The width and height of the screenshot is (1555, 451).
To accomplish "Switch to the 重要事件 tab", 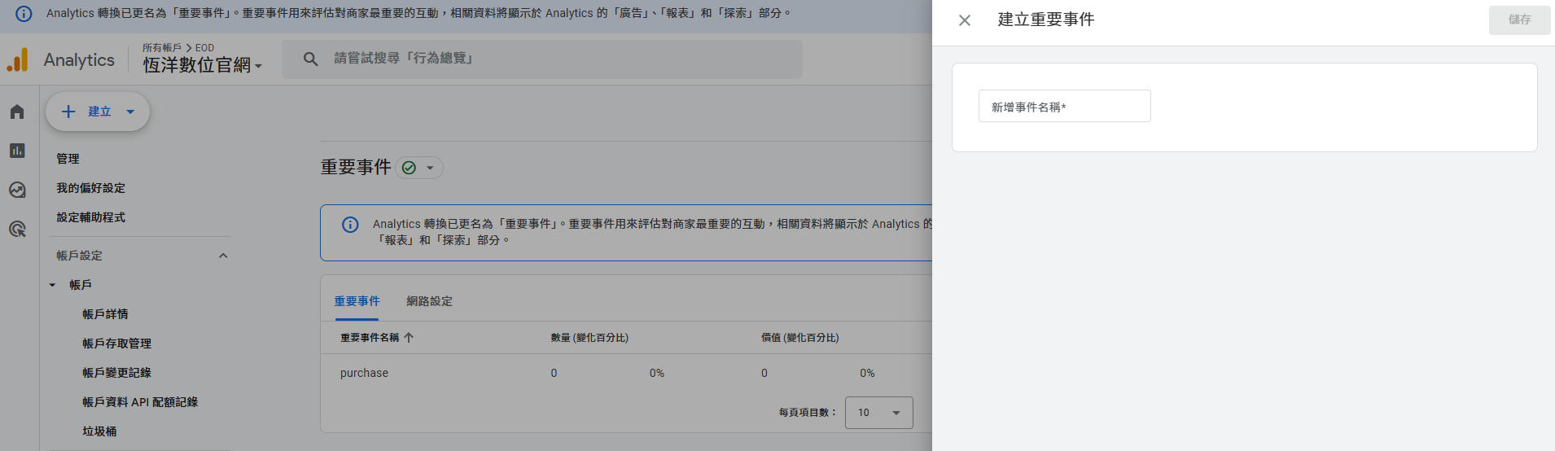I will pos(357,301).
